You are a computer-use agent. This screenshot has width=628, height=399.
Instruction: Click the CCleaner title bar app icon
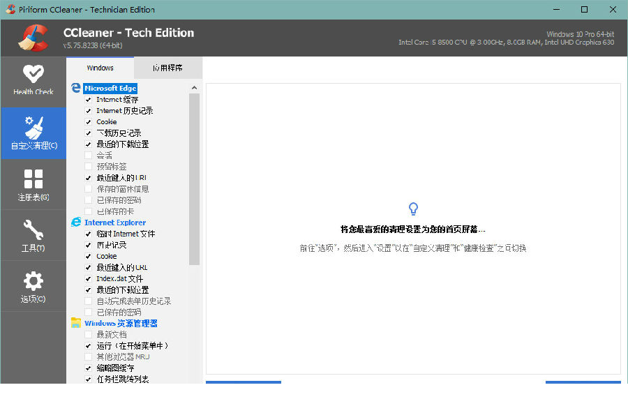click(x=10, y=9)
